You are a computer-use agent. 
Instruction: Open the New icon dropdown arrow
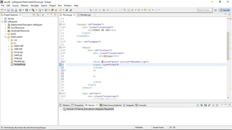tap(5, 10)
